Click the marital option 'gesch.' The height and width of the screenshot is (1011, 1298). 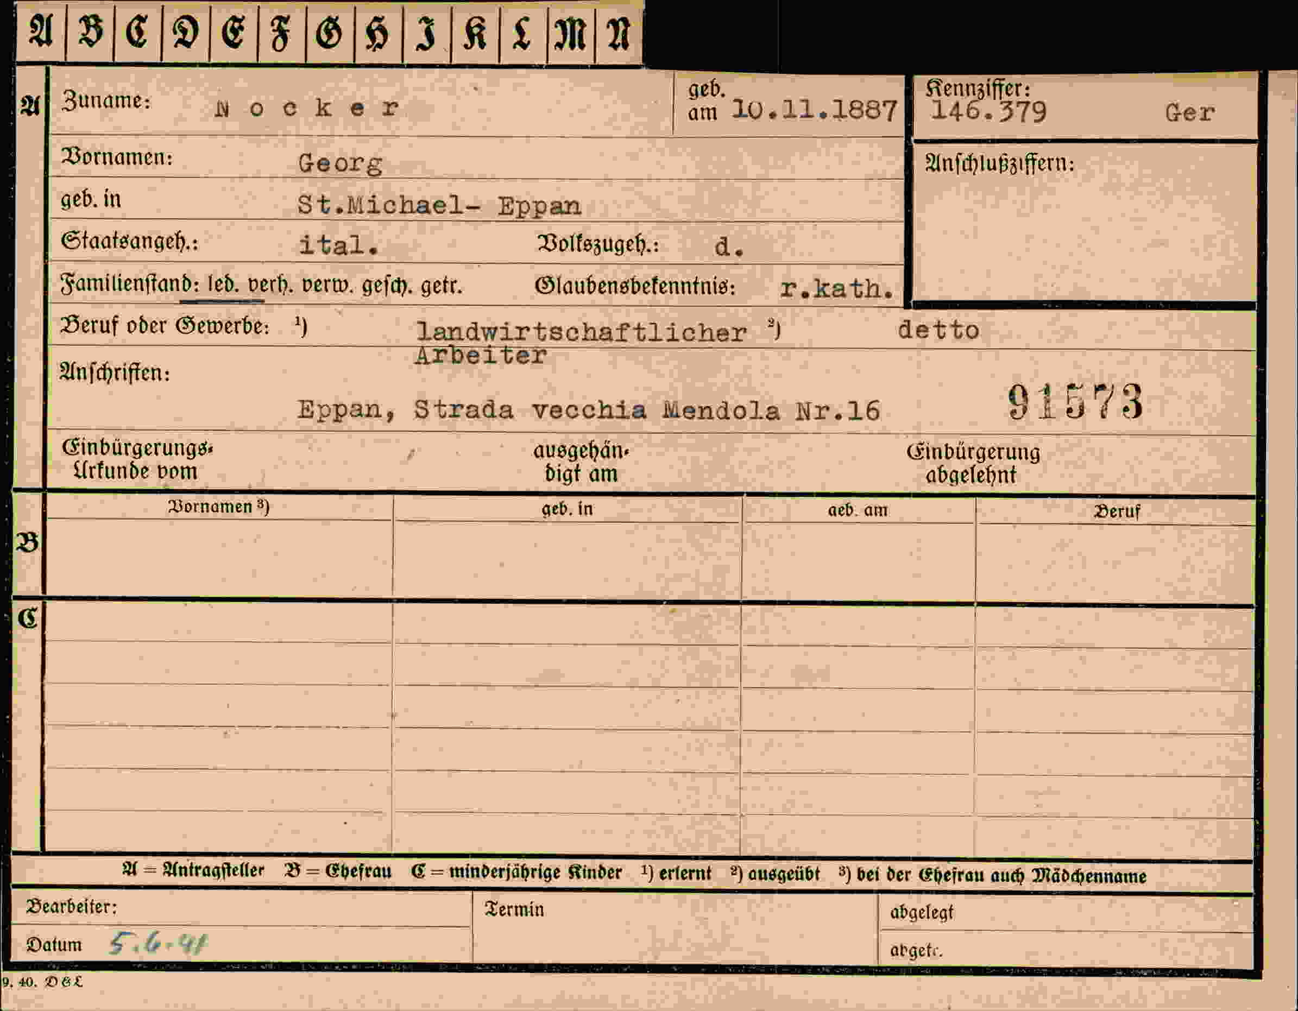coord(387,286)
